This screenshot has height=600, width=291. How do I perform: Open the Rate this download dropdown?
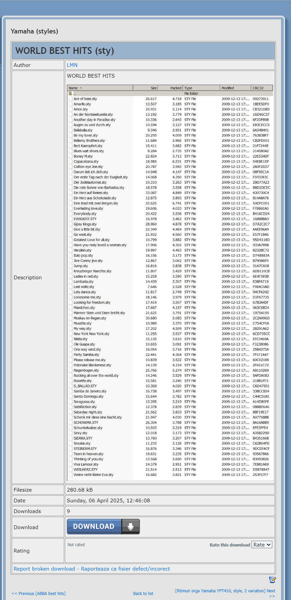click(262, 544)
